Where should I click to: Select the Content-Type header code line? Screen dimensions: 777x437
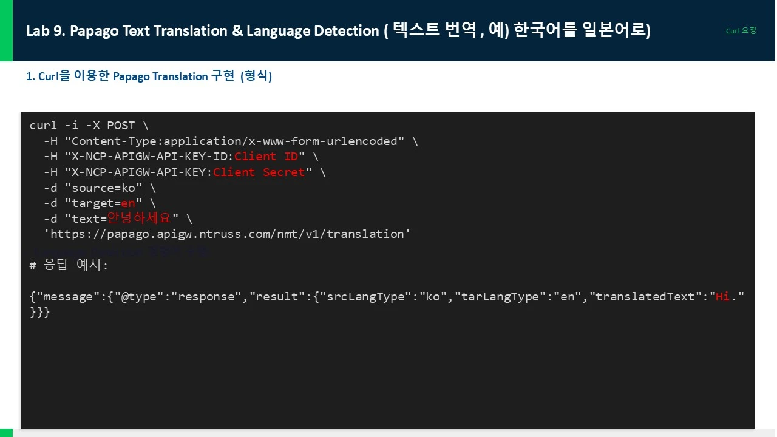click(x=231, y=141)
